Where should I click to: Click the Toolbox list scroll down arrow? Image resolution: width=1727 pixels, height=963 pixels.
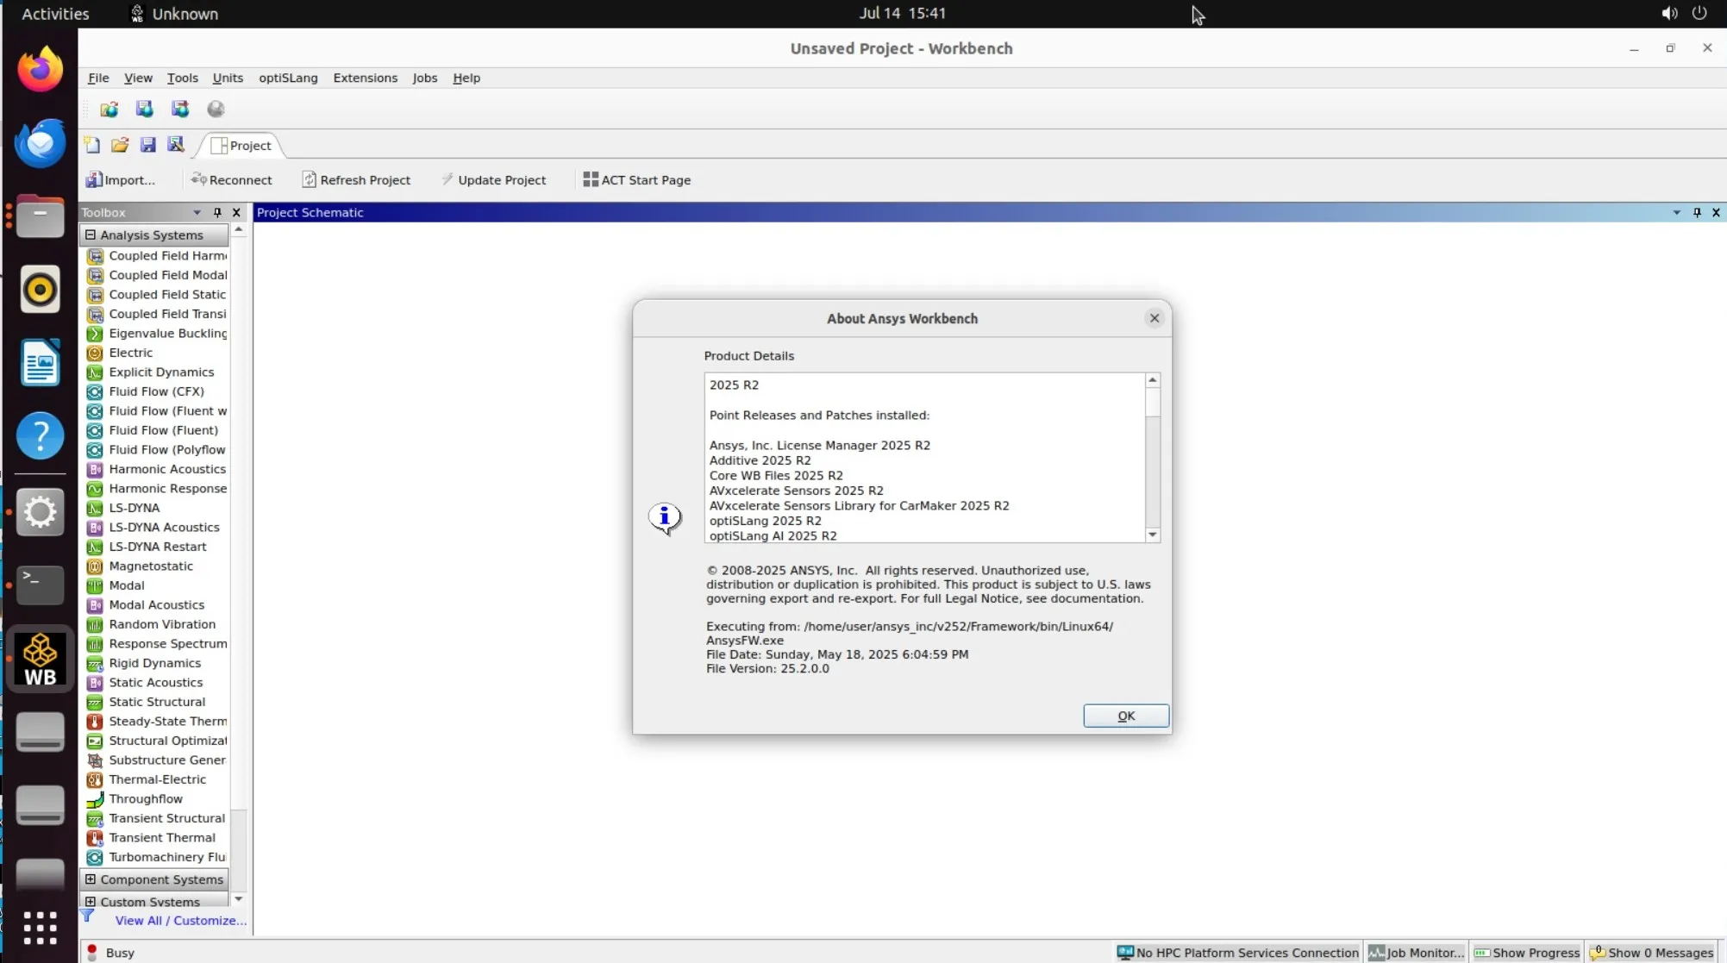click(239, 899)
